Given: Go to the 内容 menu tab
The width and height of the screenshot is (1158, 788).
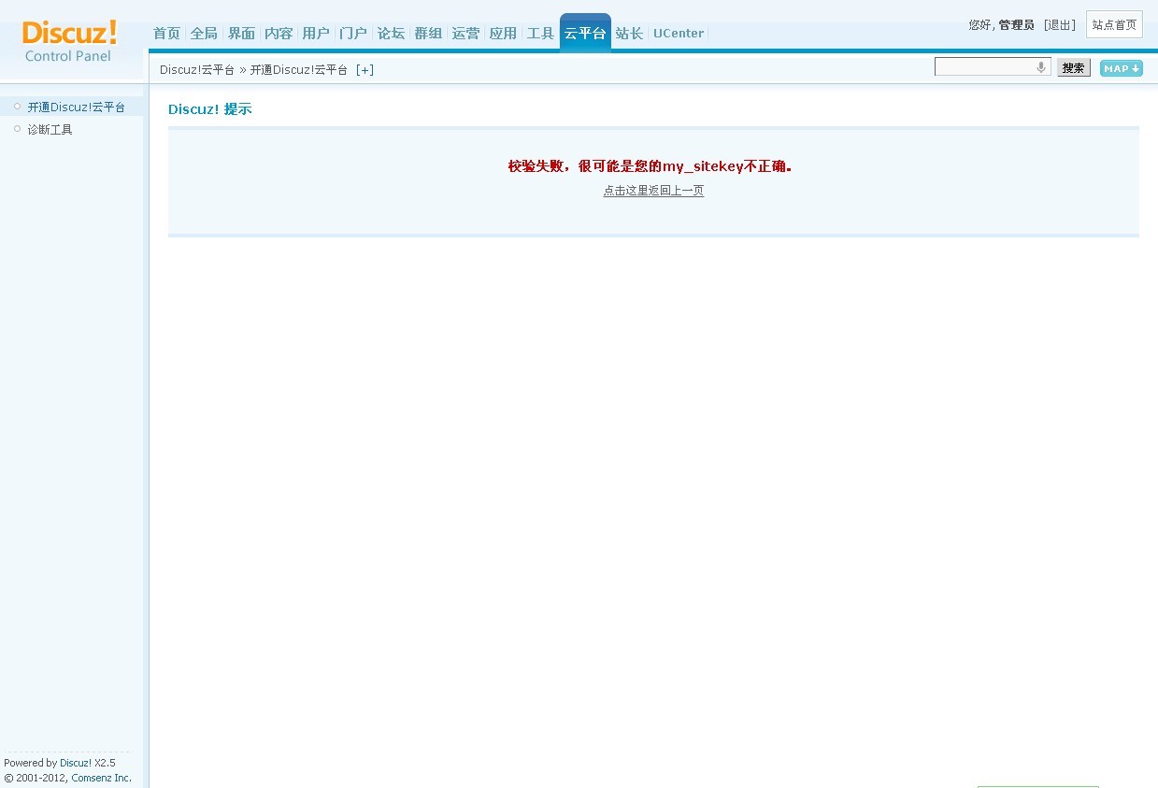Looking at the screenshot, I should [x=279, y=34].
